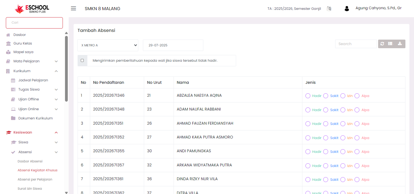Screen dimensions: 414x194
Task: Click the 29-07-2025 date field
Action: [x=173, y=45]
